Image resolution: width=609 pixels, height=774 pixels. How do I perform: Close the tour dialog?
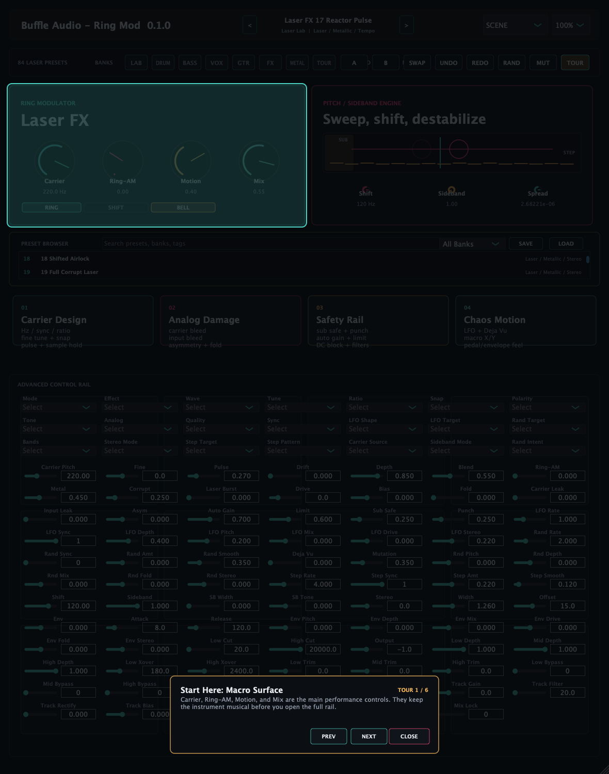click(x=409, y=736)
